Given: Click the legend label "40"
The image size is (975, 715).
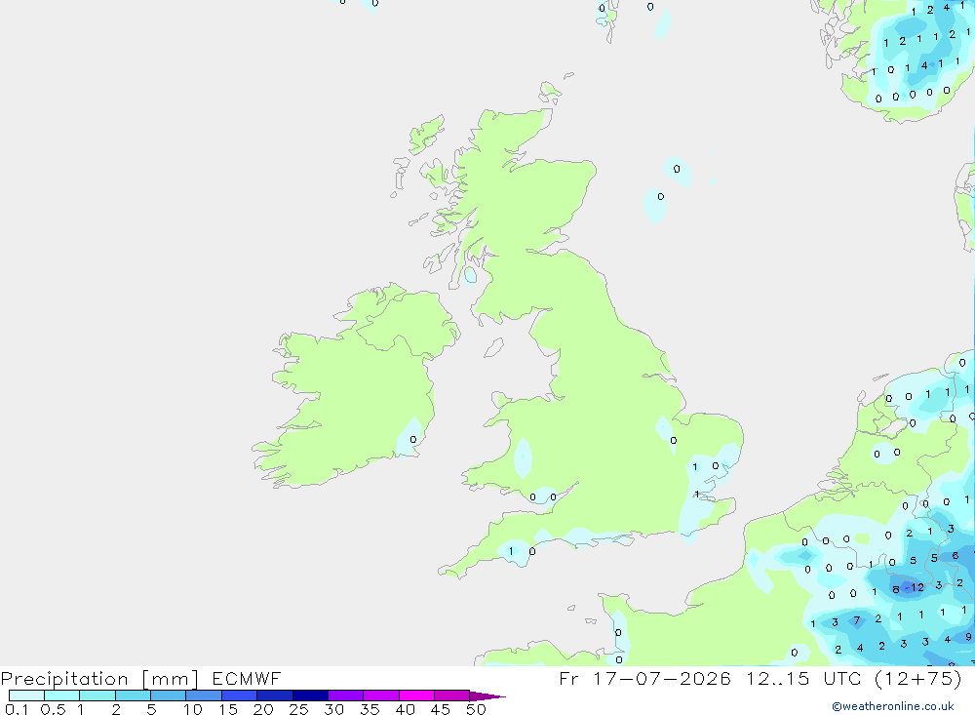Looking at the screenshot, I should click(x=406, y=709).
